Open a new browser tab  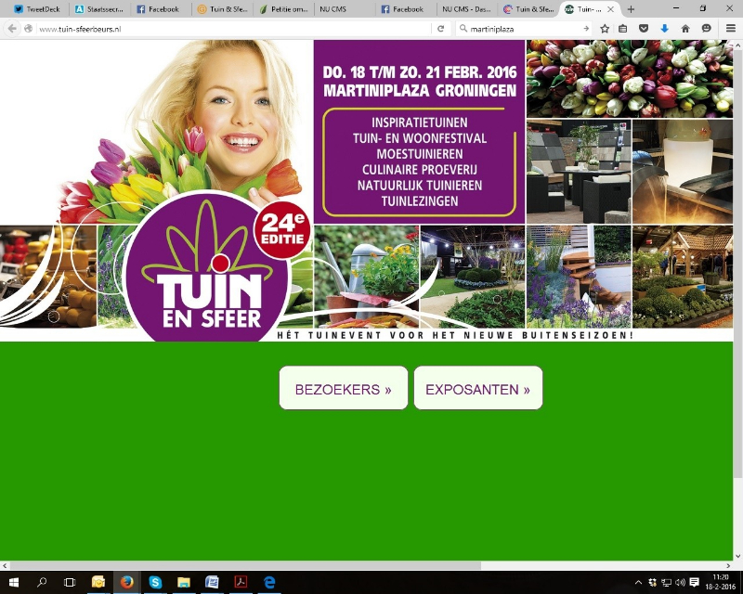tap(632, 8)
